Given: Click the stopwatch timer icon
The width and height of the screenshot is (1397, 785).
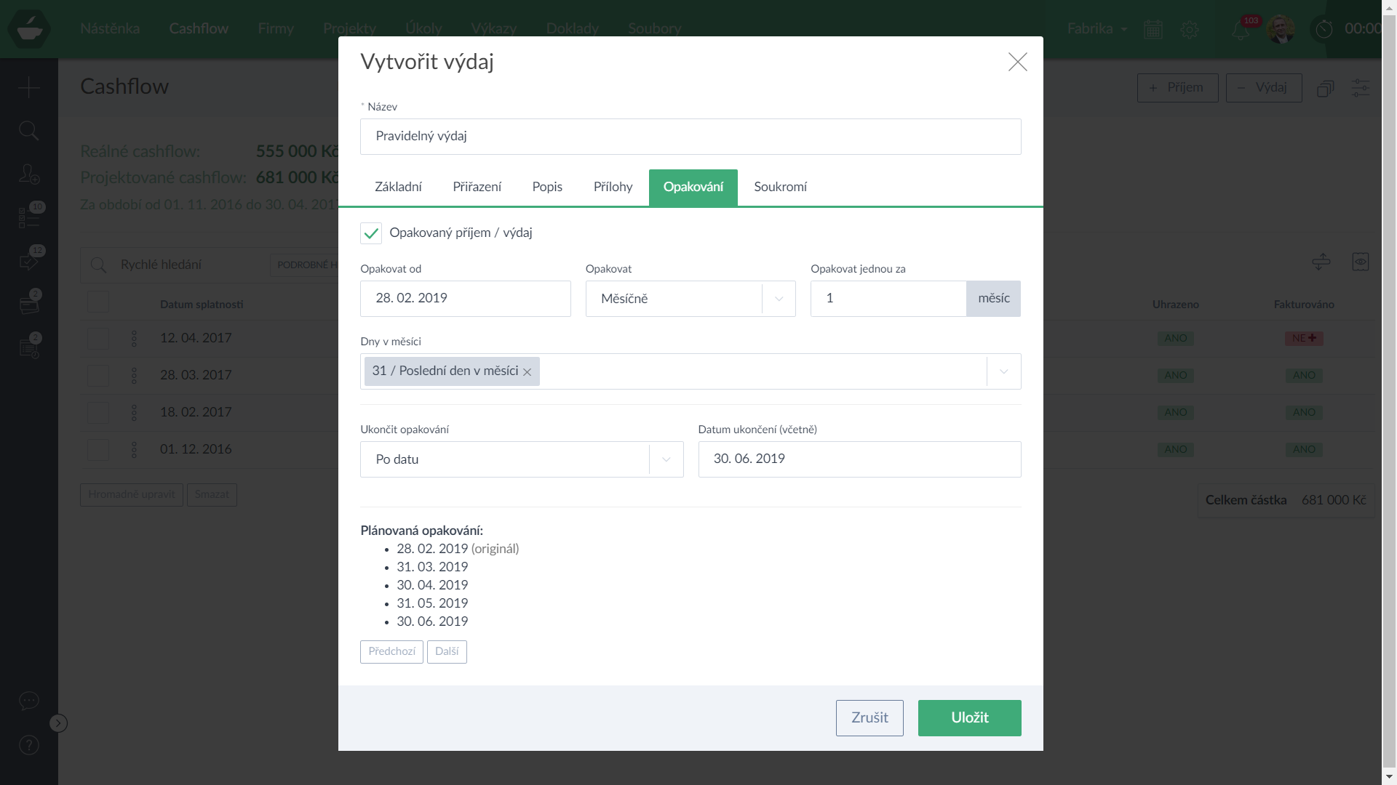Looking at the screenshot, I should click(1324, 29).
